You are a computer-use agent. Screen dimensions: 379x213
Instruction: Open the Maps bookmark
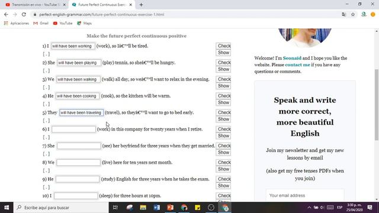click(x=84, y=23)
